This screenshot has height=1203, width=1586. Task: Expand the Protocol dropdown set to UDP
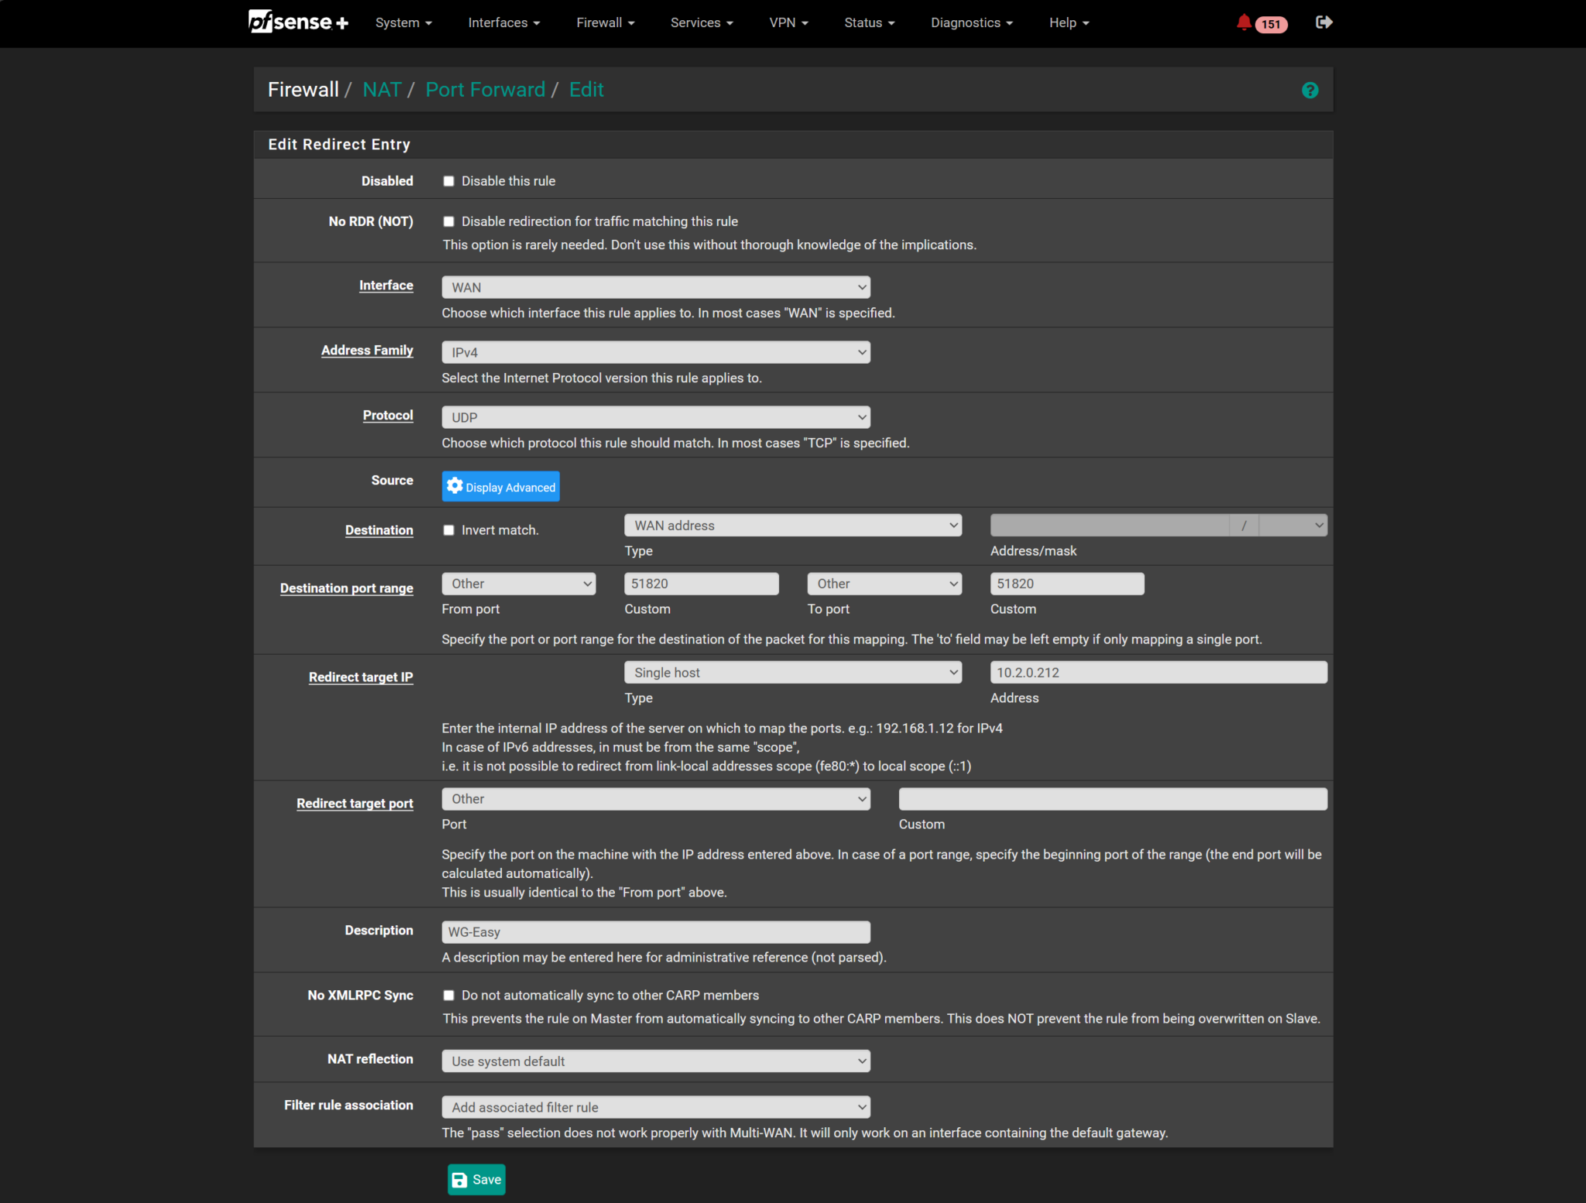(655, 417)
